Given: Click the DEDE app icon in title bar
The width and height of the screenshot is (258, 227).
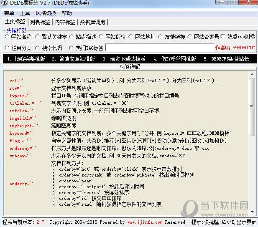Looking at the screenshot, I should pyautogui.click(x=4, y=3).
